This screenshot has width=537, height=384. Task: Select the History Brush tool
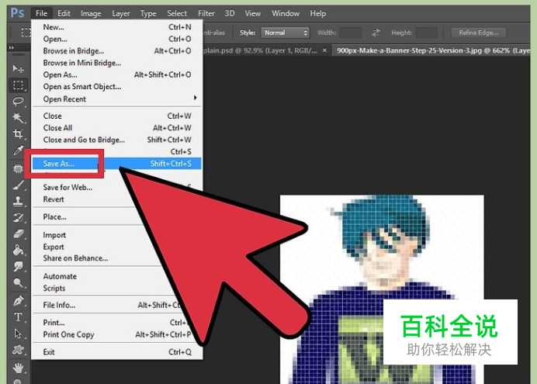[18, 217]
